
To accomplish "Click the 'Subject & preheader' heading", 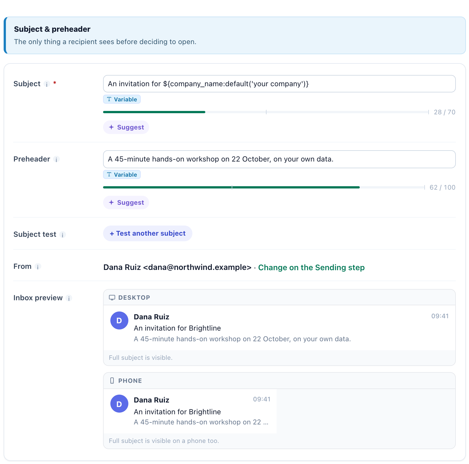I will [x=52, y=29].
